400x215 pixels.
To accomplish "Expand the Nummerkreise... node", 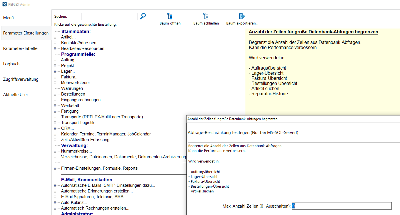I will coord(55,151).
